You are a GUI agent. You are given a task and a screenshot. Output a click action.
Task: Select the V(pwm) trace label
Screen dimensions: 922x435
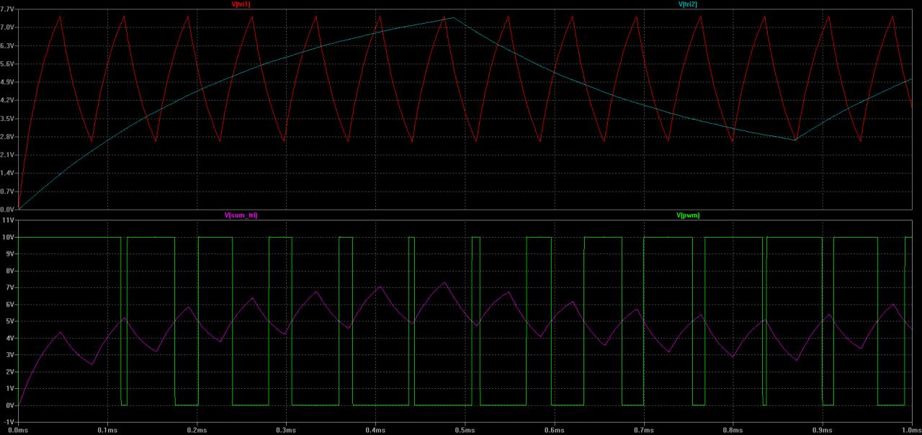687,215
